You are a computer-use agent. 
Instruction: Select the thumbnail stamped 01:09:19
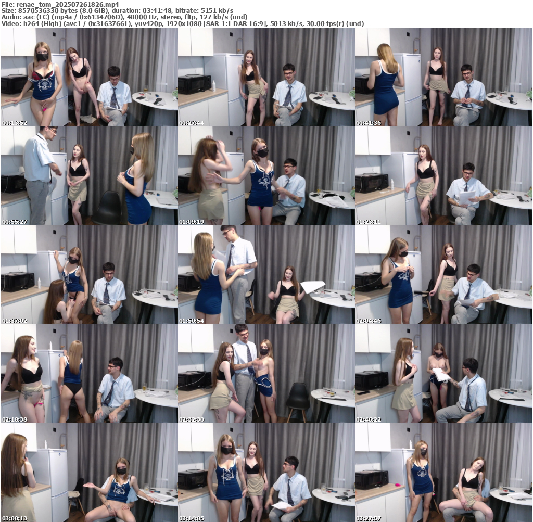click(x=266, y=176)
